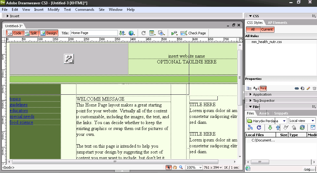Click the Preview in Browser globe icon
The width and height of the screenshot is (317, 173).
point(132,33)
